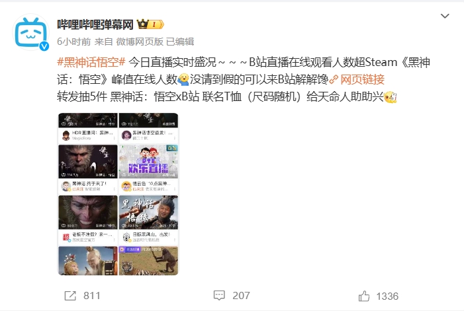Click the comment count 207
The image size is (464, 311).
tap(241, 296)
